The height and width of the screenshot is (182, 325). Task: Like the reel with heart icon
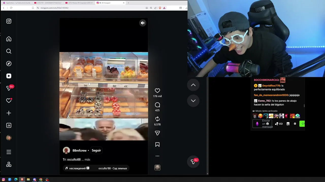(x=157, y=91)
